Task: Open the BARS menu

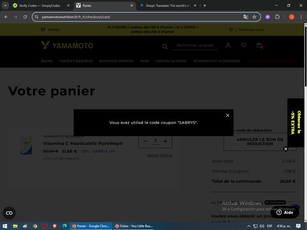Action: [145, 61]
